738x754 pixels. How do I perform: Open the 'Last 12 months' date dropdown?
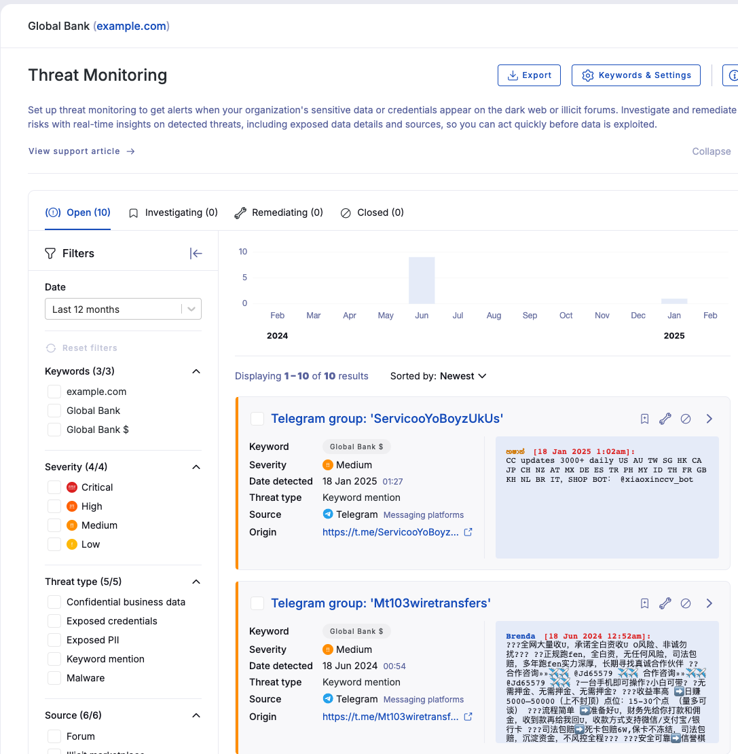coord(123,308)
